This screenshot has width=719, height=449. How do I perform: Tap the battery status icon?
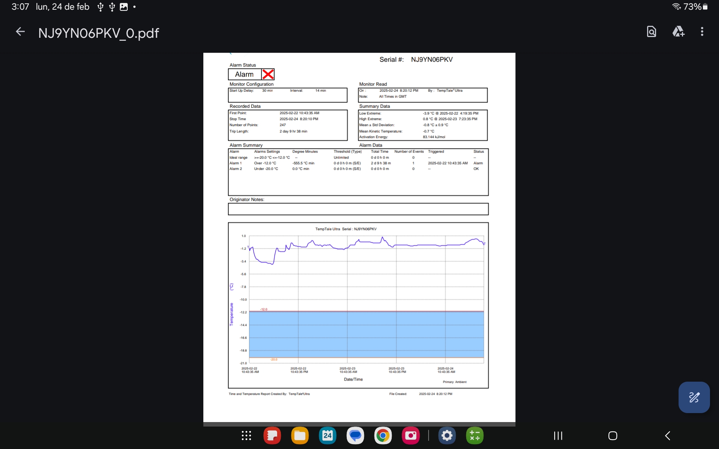(x=705, y=7)
